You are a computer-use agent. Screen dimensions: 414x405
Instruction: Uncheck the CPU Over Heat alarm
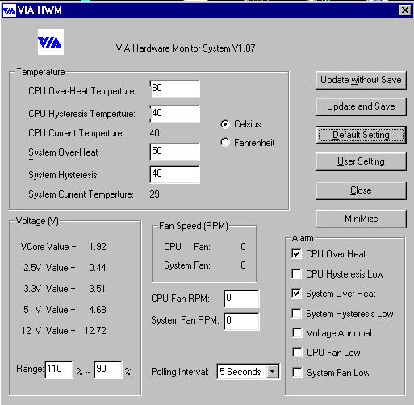click(x=296, y=254)
